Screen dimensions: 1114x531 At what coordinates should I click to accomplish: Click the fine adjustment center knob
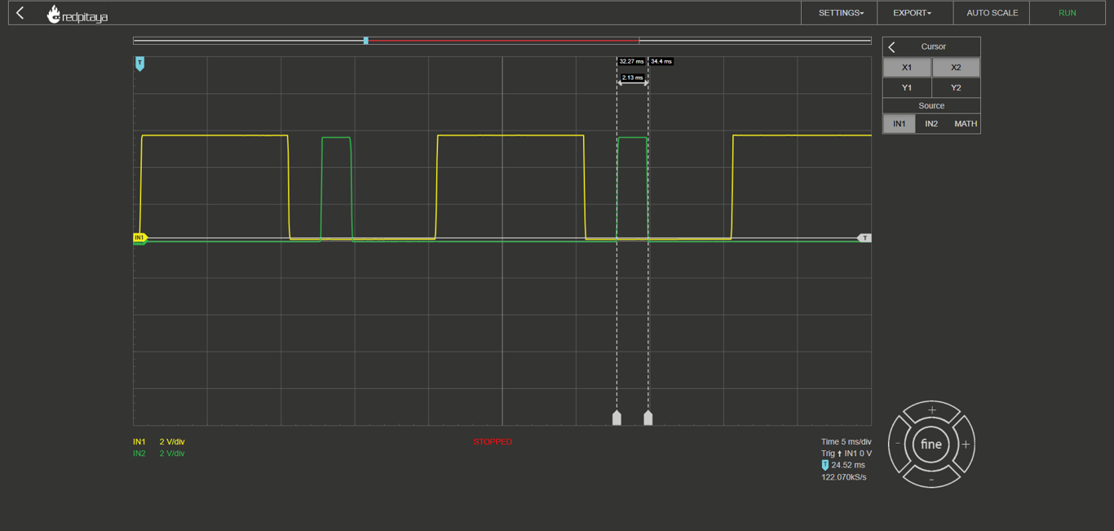[931, 445]
